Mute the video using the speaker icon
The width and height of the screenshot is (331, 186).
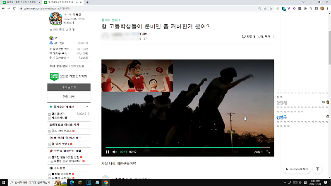pyautogui.click(x=115, y=152)
